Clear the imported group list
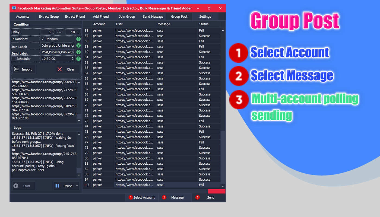This screenshot has width=380, height=217. click(68, 69)
